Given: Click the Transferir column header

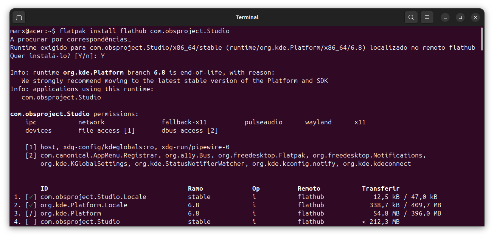Looking at the screenshot, I should pos(381,188).
